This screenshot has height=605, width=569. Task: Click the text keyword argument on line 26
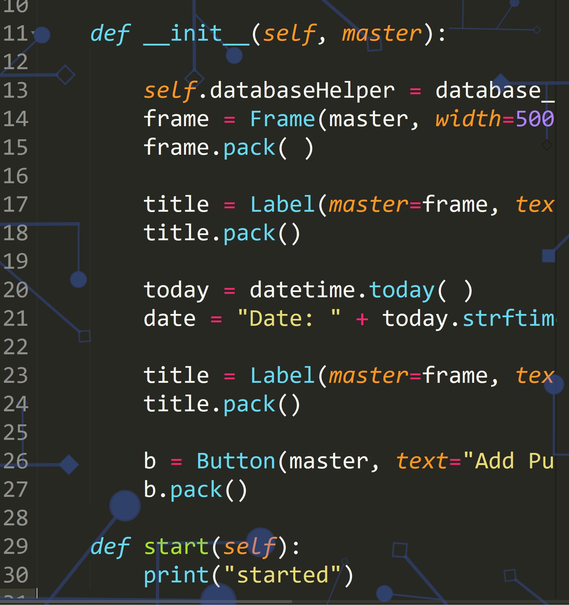tap(422, 461)
